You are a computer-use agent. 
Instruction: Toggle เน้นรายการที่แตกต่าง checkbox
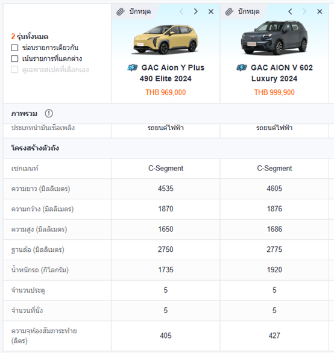(14, 59)
